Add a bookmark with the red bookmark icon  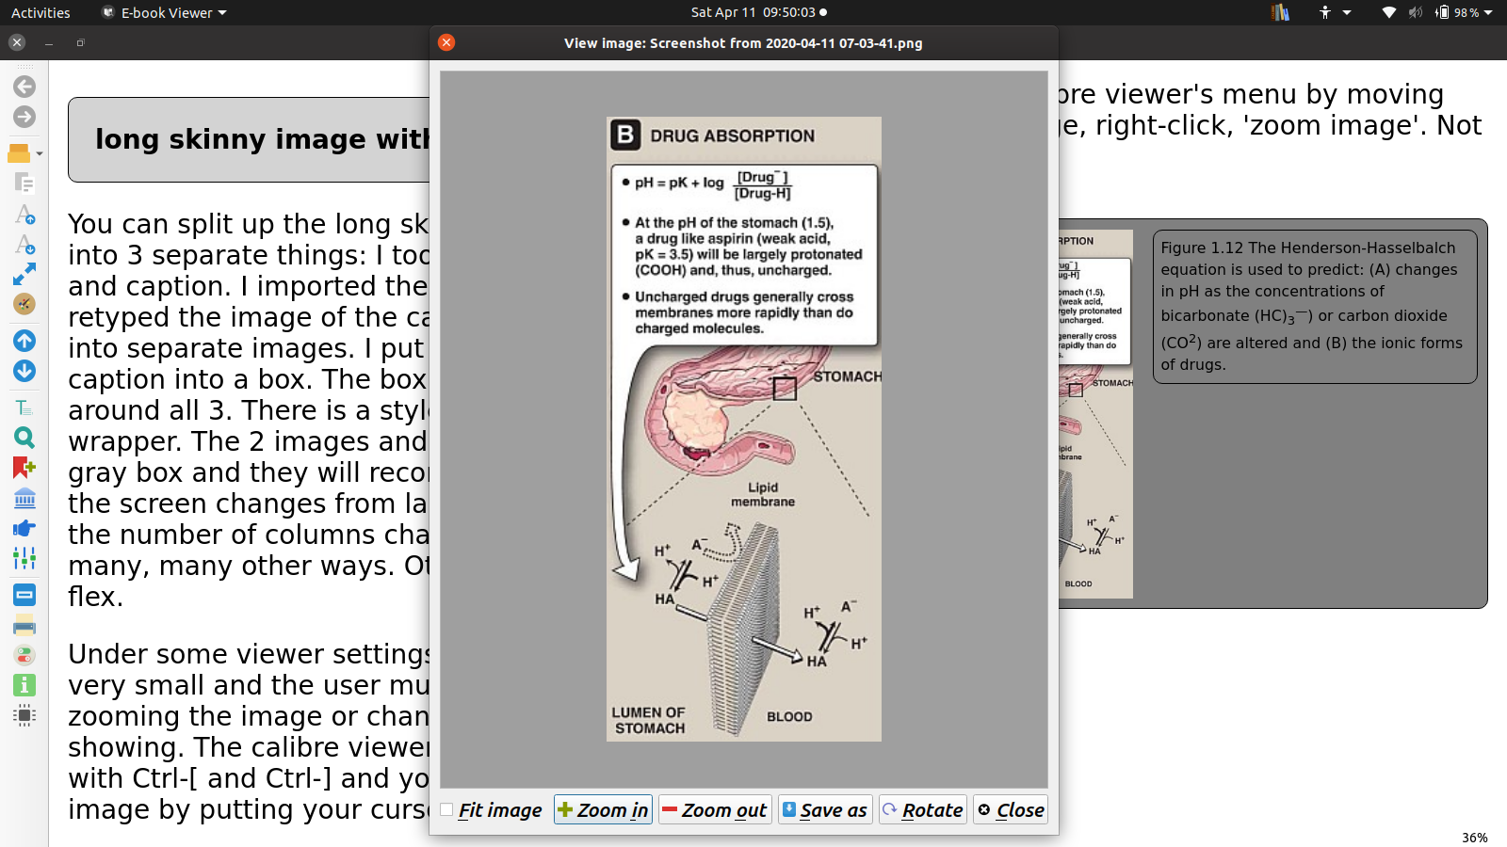tap(24, 468)
